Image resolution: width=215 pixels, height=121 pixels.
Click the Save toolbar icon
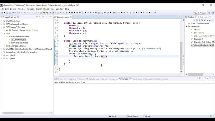pos(7,13)
